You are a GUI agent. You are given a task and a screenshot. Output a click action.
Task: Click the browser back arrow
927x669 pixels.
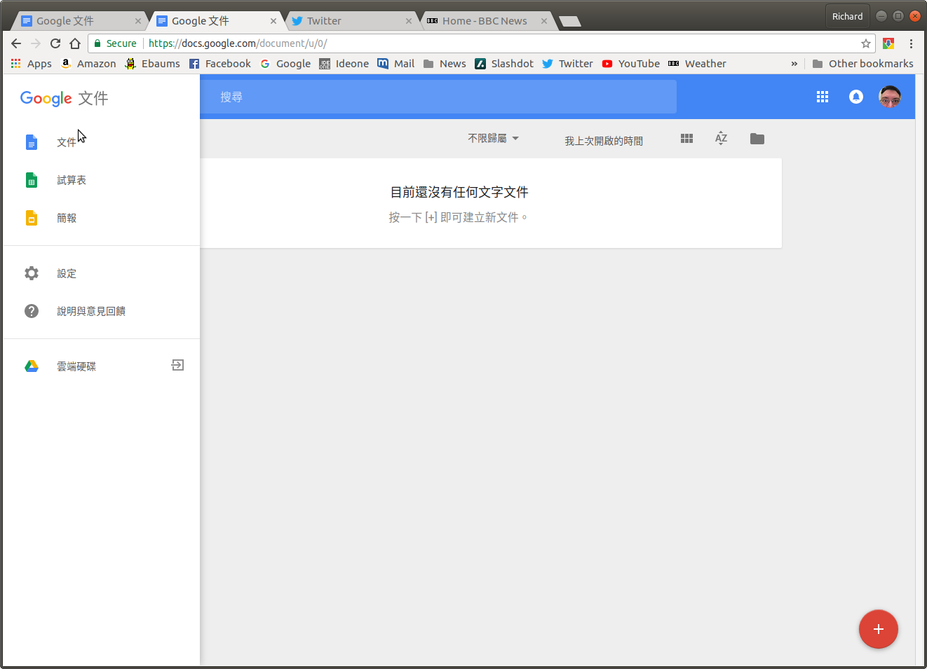(x=16, y=43)
